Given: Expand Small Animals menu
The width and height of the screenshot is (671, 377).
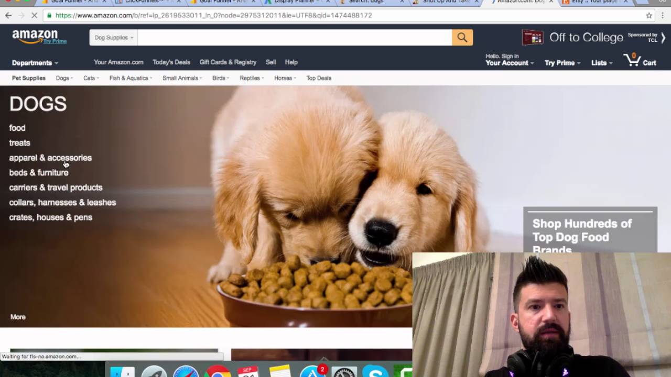Looking at the screenshot, I should coord(182,78).
